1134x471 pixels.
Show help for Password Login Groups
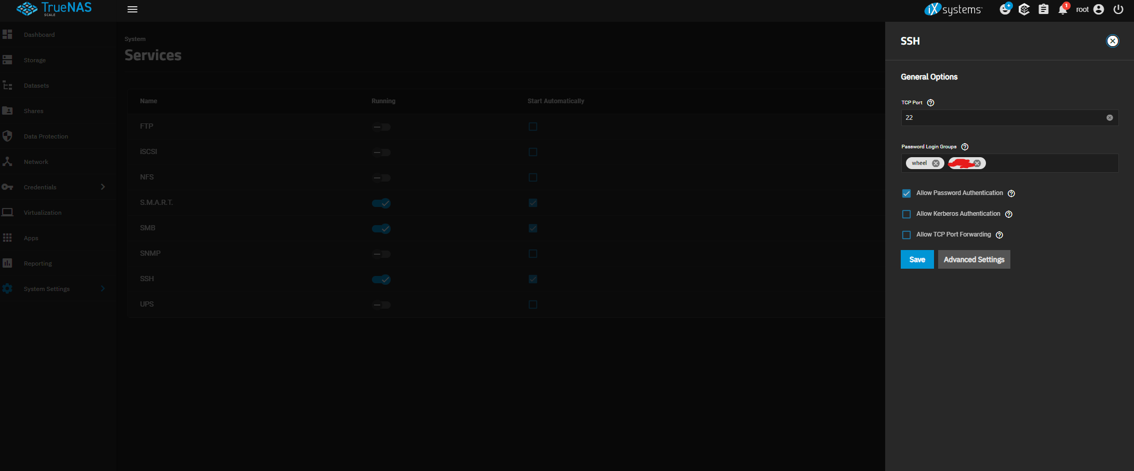coord(965,147)
